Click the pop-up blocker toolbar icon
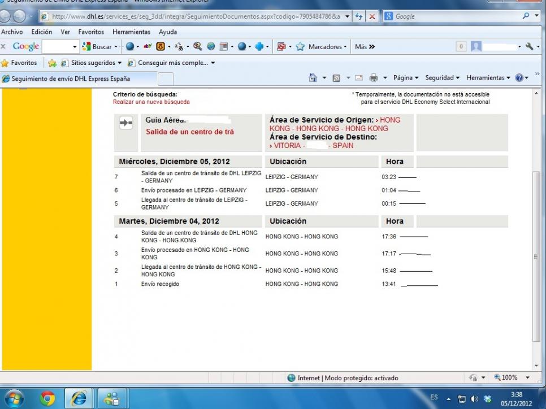 click(x=281, y=46)
